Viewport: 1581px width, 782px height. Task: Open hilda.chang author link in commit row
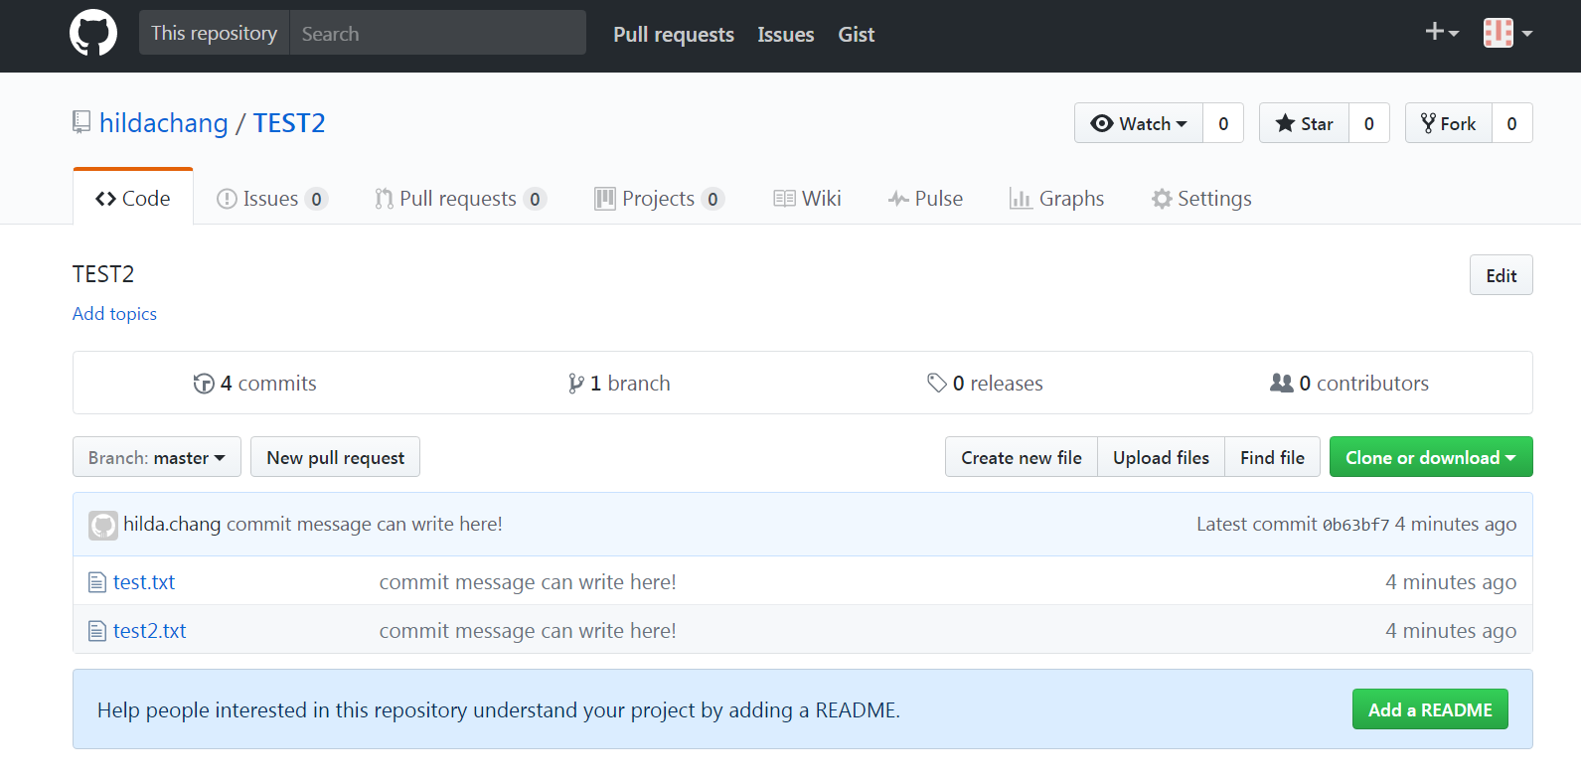tap(172, 524)
